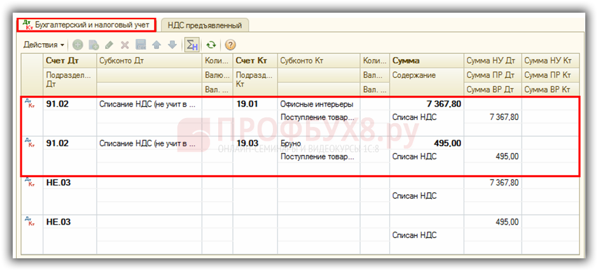Screen dimensions: 598x271
Task: Switch to НДС предъявленный tab
Action: tap(204, 25)
